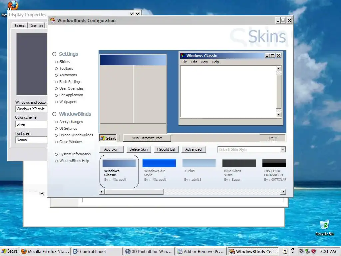Click the red security shield tray icon
Image resolution: width=341 pixels, height=256 pixels.
coord(313,251)
